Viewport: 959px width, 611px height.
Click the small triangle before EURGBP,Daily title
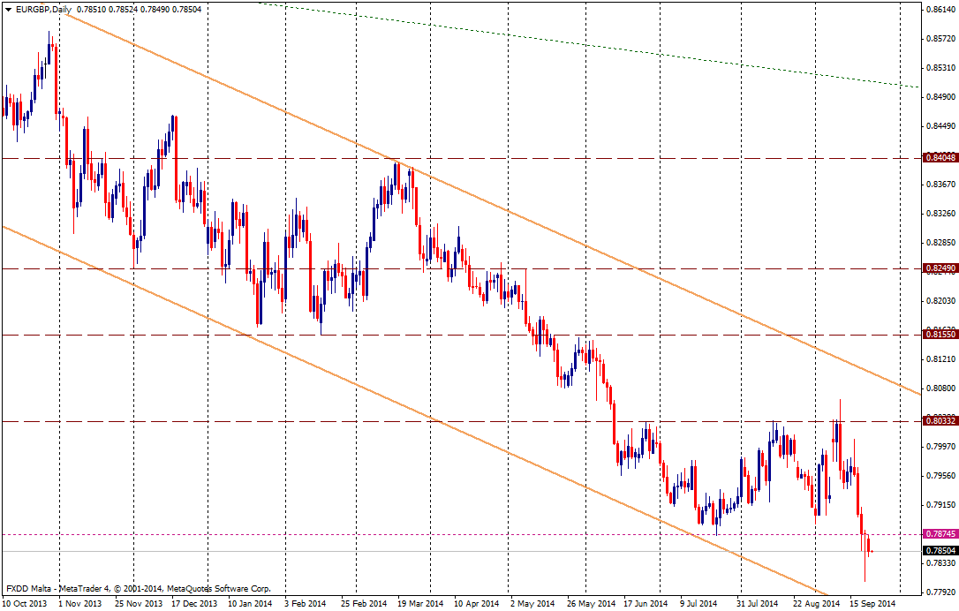pos(8,9)
